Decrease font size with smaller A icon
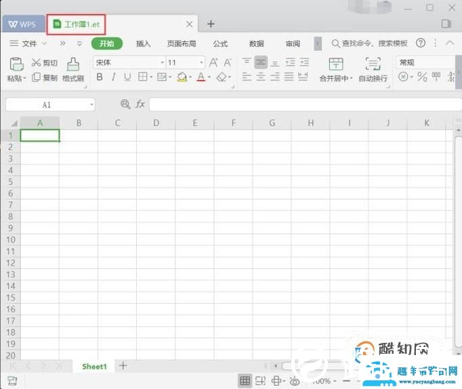The height and width of the screenshot is (389, 462). click(x=228, y=62)
